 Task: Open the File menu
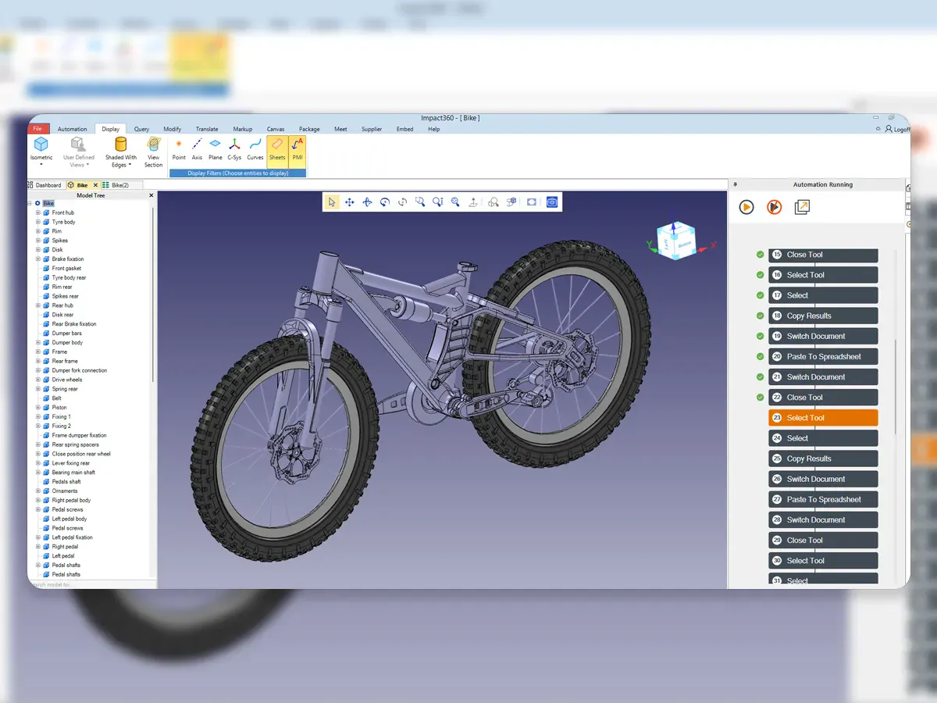tap(37, 129)
